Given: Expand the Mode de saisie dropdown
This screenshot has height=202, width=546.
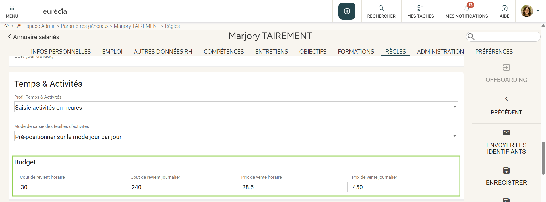Looking at the screenshot, I should coord(454,136).
